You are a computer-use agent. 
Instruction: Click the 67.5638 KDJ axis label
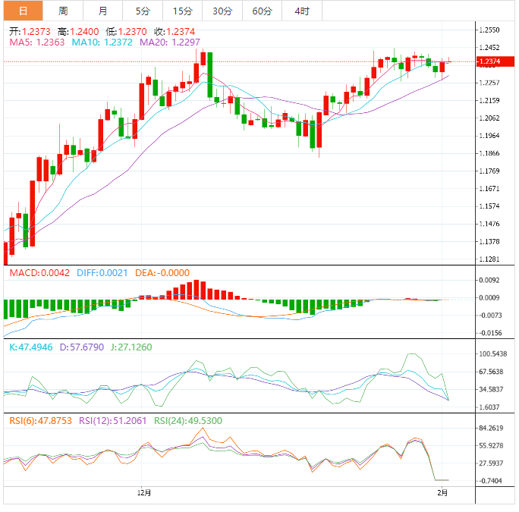point(491,372)
